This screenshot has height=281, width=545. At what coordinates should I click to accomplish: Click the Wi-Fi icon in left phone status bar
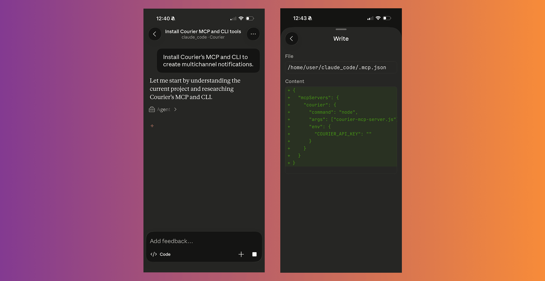241,19
